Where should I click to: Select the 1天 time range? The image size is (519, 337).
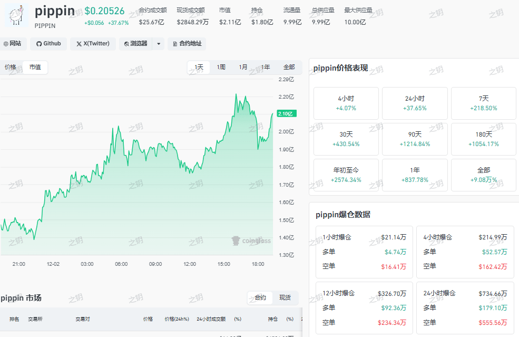tap(199, 68)
